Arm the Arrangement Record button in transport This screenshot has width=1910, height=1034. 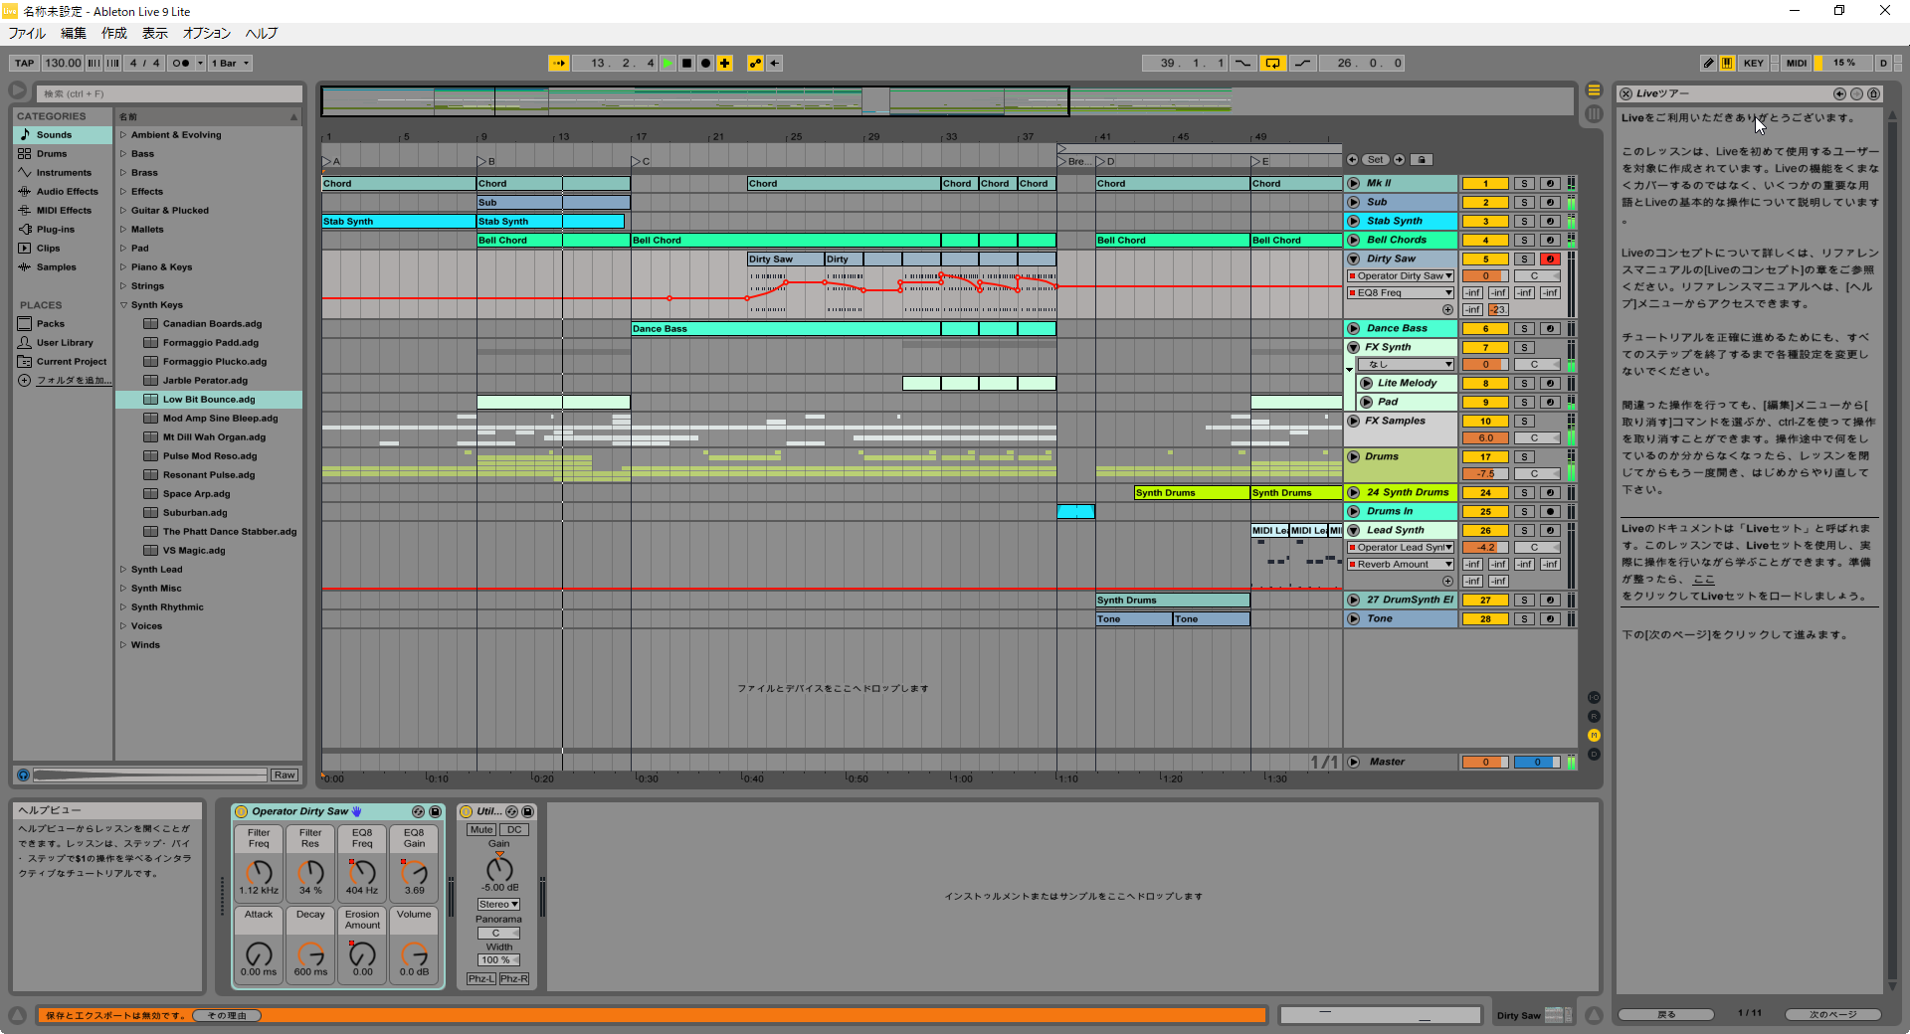coord(705,63)
